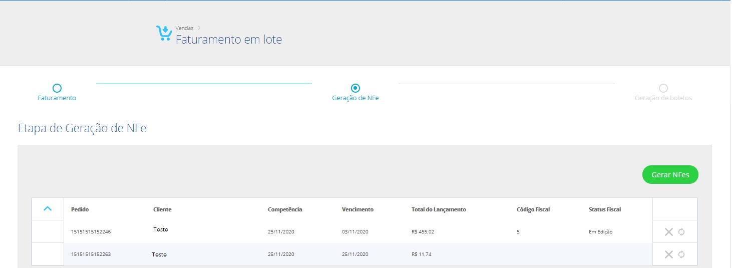Screen dimensions: 732x268
Task: Select the order number 15151515152246 cell
Action: 91,232
